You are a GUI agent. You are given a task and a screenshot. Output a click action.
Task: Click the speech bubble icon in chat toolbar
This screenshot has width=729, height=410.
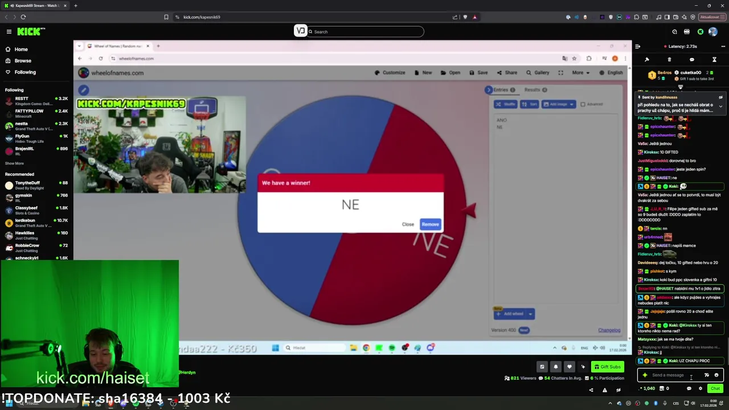(692, 59)
